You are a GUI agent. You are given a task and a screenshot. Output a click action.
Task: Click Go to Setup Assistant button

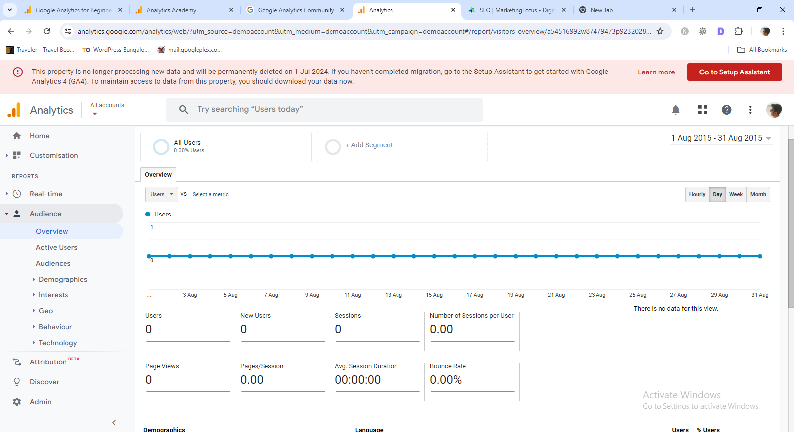(x=734, y=72)
